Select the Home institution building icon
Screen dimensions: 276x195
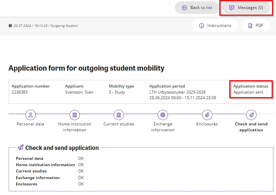[75, 115]
